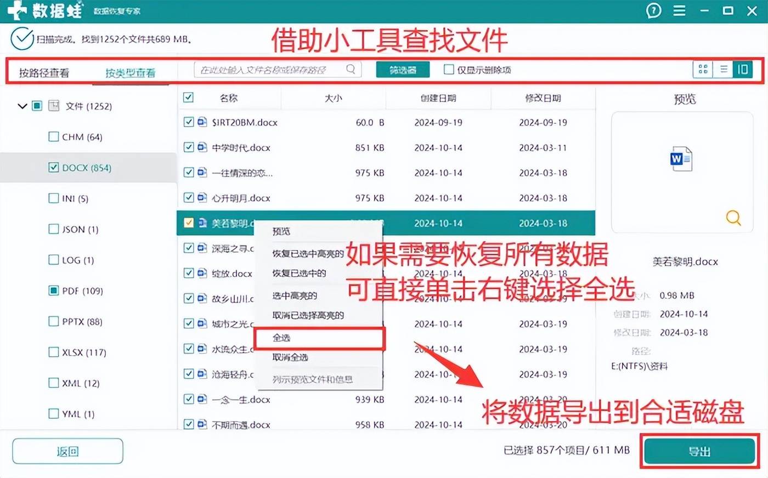Sort by the 修改日期 column header
The height and width of the screenshot is (478, 768).
543,98
